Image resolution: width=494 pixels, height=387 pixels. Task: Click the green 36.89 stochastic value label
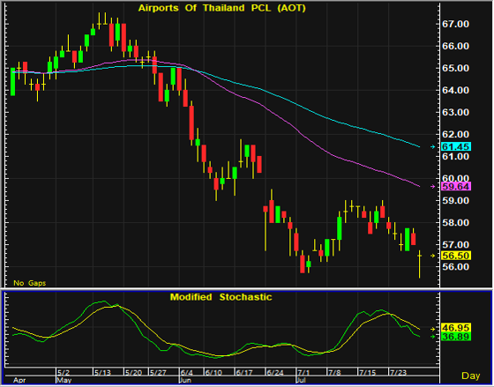pyautogui.click(x=456, y=337)
